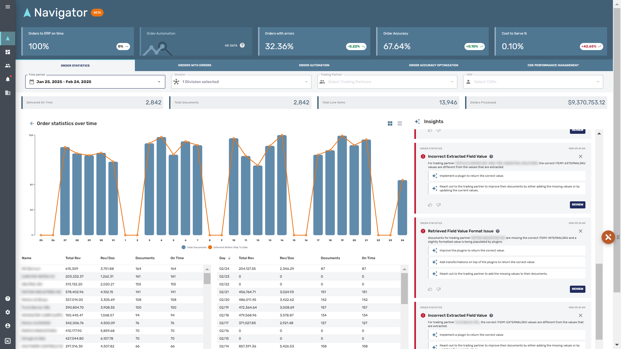
Task: Click the orange floating tools button
Action: [608, 237]
